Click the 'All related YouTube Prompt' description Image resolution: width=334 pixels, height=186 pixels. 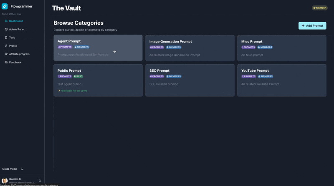(260, 84)
